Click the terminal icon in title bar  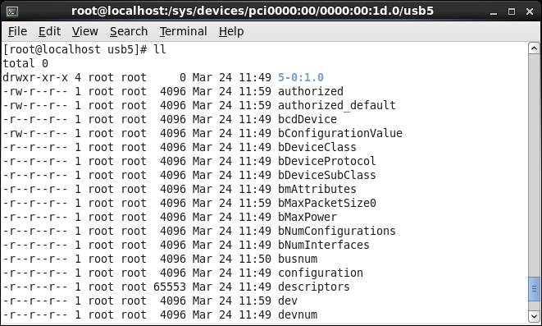pyautogui.click(x=12, y=11)
